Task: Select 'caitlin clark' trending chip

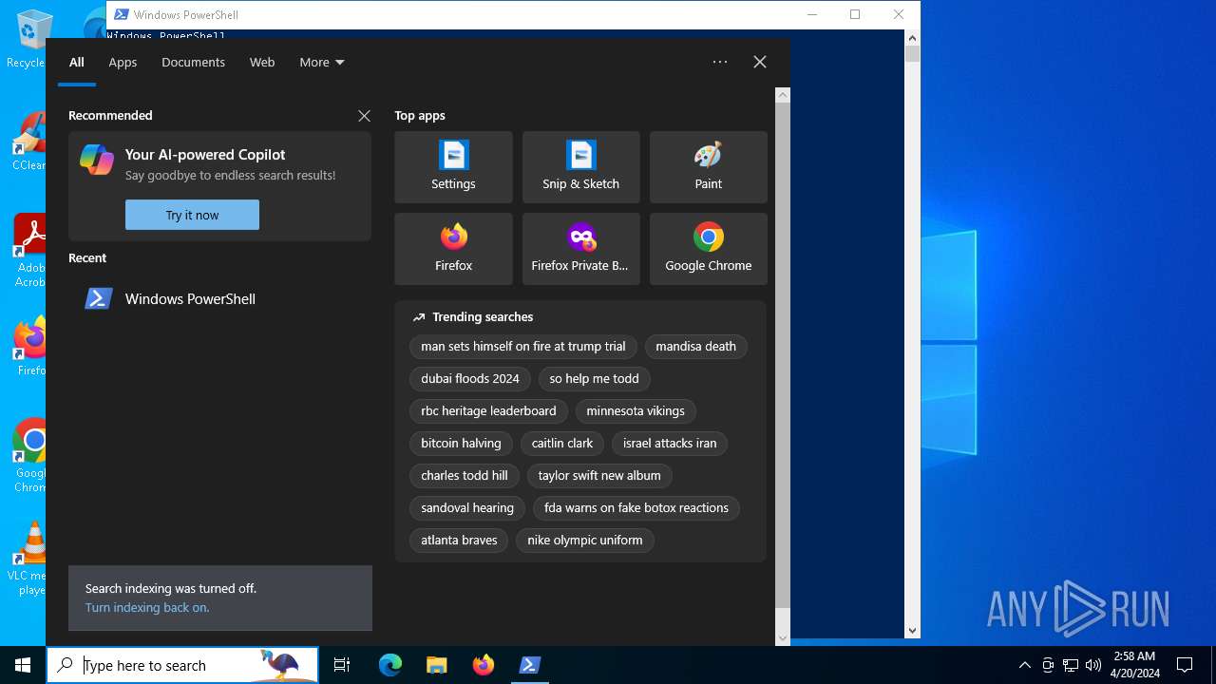Action: (562, 444)
